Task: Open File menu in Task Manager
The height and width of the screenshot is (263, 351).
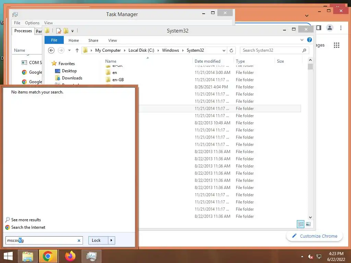Action: [17, 23]
